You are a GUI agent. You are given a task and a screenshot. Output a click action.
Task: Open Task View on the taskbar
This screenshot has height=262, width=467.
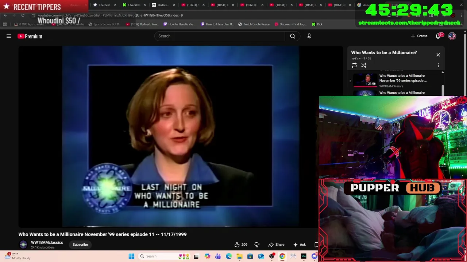tap(196, 256)
